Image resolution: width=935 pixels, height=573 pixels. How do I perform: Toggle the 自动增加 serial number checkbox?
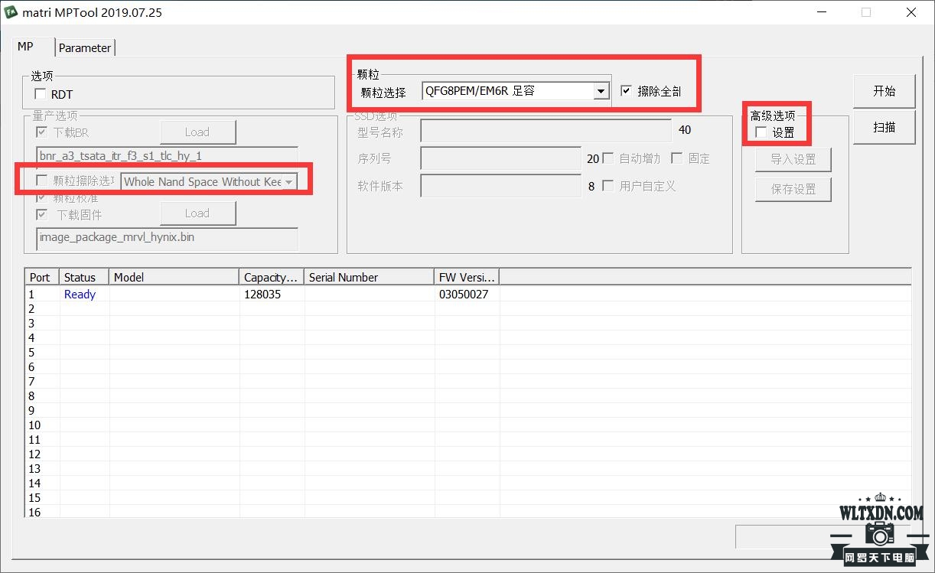(608, 158)
